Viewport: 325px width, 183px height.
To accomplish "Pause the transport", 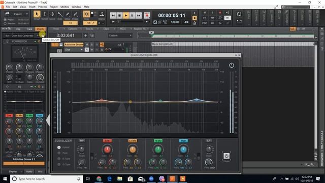I will coord(132,15).
